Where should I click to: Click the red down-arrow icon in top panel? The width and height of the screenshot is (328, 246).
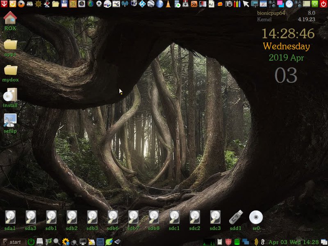(x=4, y=4)
